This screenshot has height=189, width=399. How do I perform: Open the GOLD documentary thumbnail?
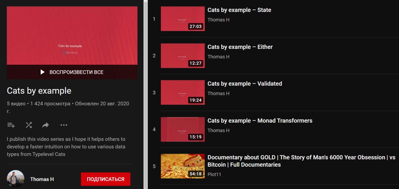pos(183,166)
